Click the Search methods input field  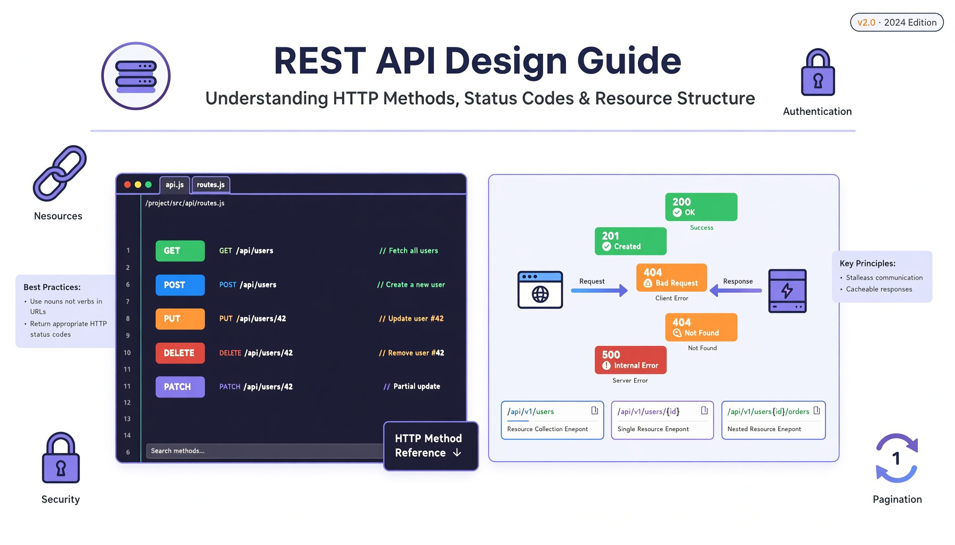[x=265, y=451]
